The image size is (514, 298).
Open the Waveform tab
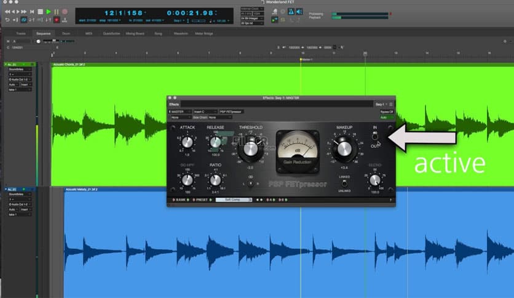(x=181, y=33)
